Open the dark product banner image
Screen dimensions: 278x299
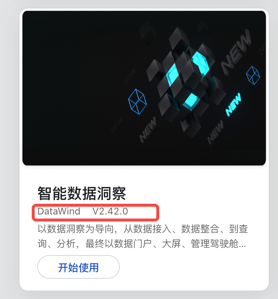pyautogui.click(x=144, y=88)
